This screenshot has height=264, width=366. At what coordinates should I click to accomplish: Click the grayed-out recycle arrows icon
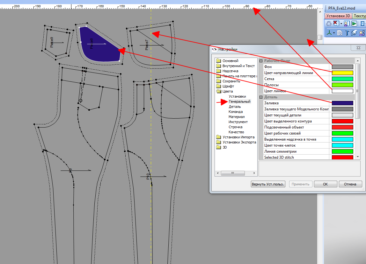[329, 24]
